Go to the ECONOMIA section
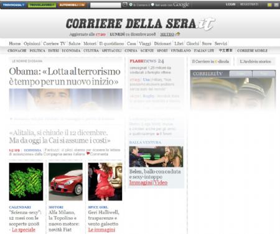This screenshot has height=234, width=280. [71, 50]
